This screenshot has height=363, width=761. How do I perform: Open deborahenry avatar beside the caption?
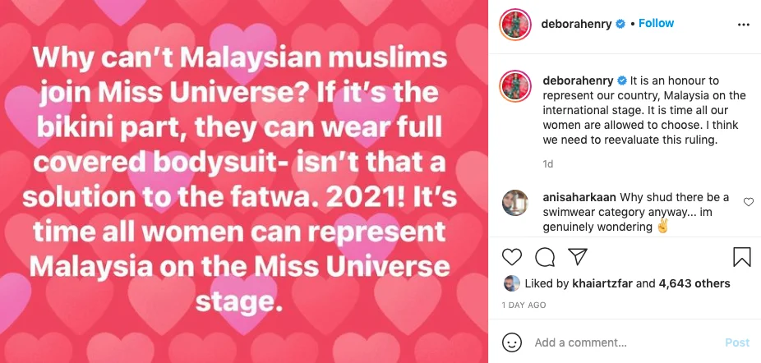515,86
